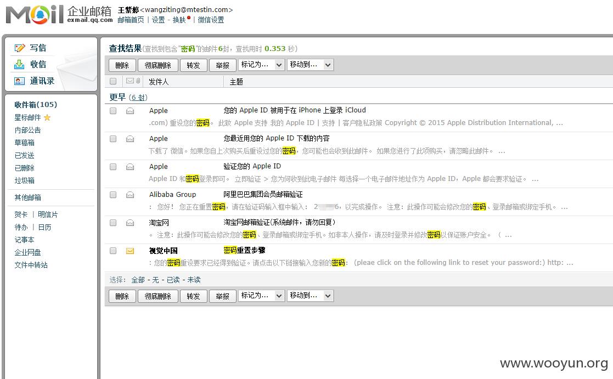This screenshot has width=613, height=379.
Task: Click the Mail logo at top left
Action: click(35, 14)
